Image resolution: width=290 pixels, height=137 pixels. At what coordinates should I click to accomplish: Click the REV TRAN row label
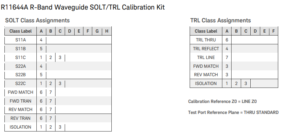tap(21, 118)
